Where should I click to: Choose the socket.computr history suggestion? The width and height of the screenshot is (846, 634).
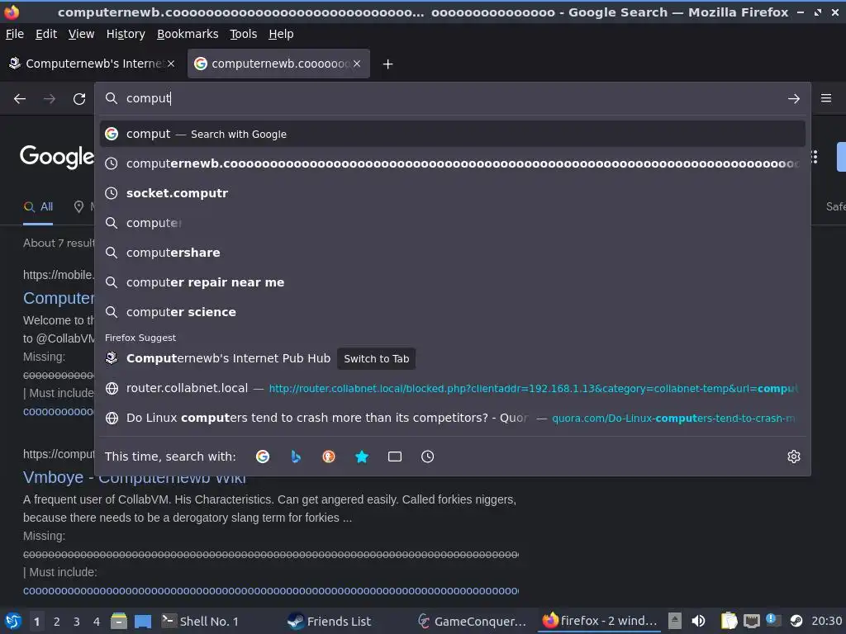point(452,193)
